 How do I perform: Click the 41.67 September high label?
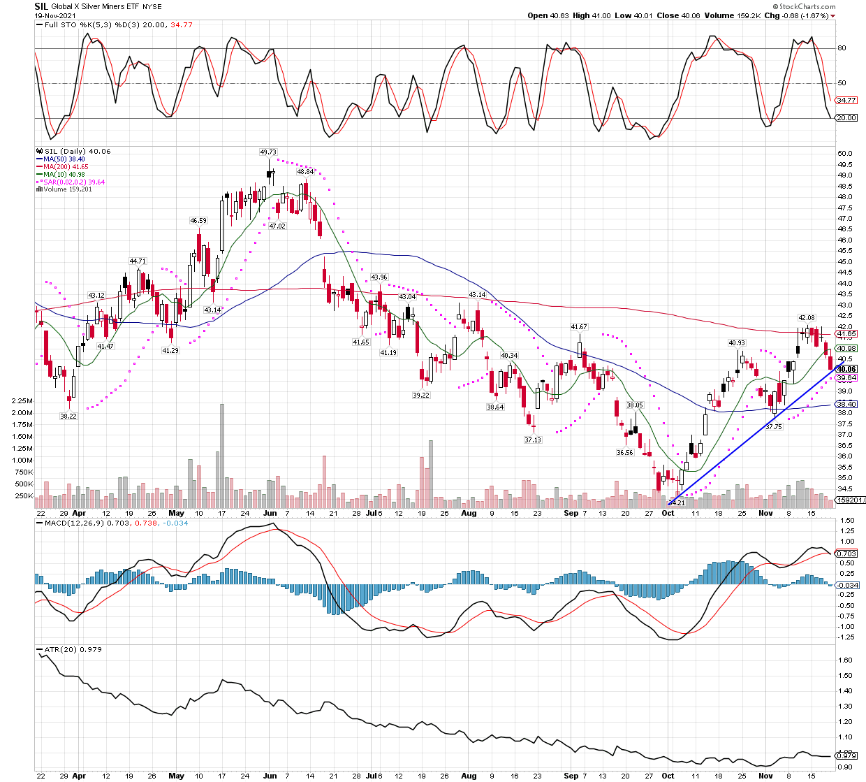[x=579, y=327]
